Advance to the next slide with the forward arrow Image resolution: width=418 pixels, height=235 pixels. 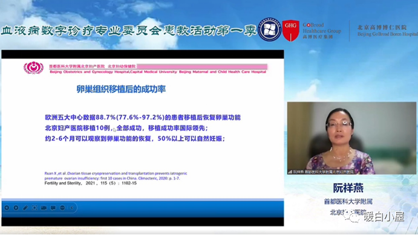16,208
